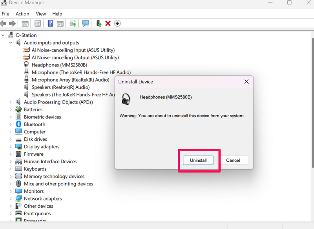
Task: Click the Print queues printer icon
Action: point(18,213)
